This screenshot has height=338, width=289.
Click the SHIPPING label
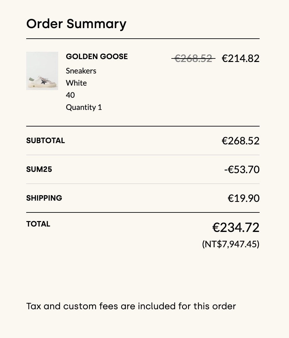44,198
